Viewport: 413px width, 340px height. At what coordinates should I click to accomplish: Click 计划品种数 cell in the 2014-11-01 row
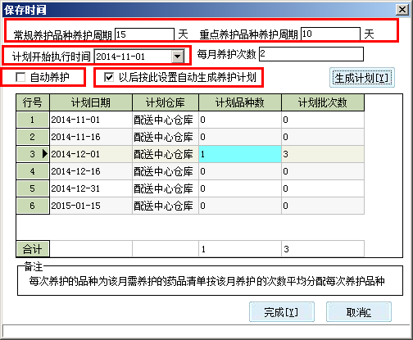tap(240, 120)
